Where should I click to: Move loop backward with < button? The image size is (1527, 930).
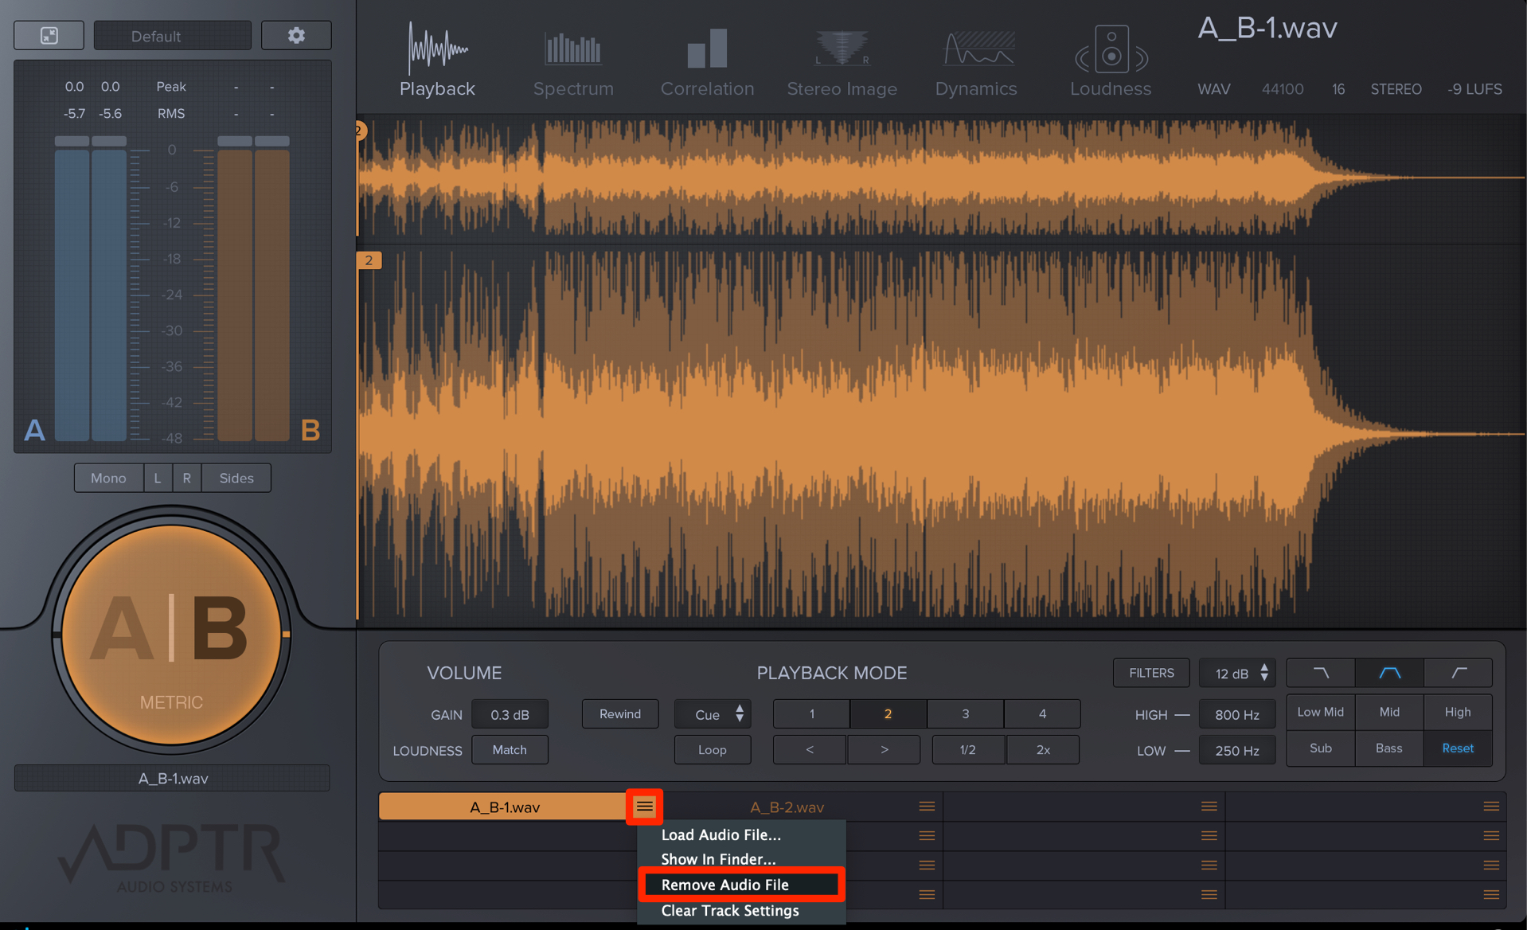click(810, 750)
